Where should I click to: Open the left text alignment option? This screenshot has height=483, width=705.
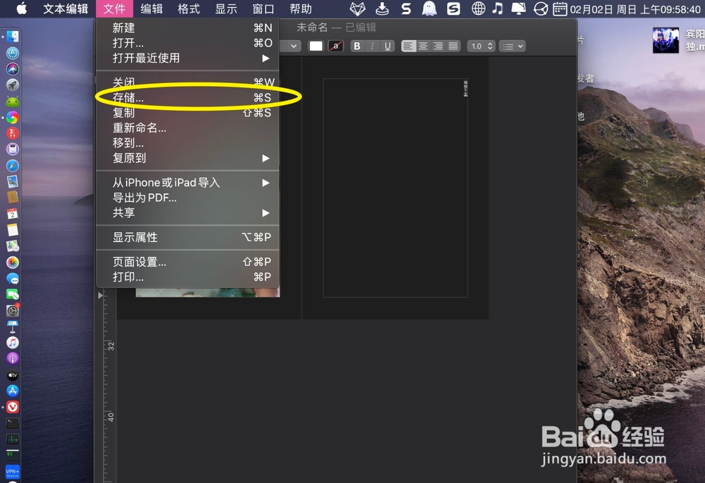408,46
